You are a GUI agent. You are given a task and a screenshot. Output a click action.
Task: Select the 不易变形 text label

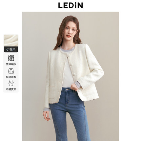point(11,89)
